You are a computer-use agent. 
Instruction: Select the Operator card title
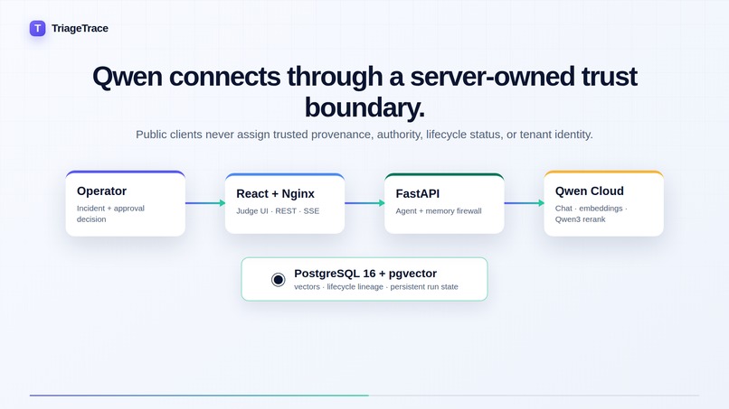pyautogui.click(x=101, y=191)
